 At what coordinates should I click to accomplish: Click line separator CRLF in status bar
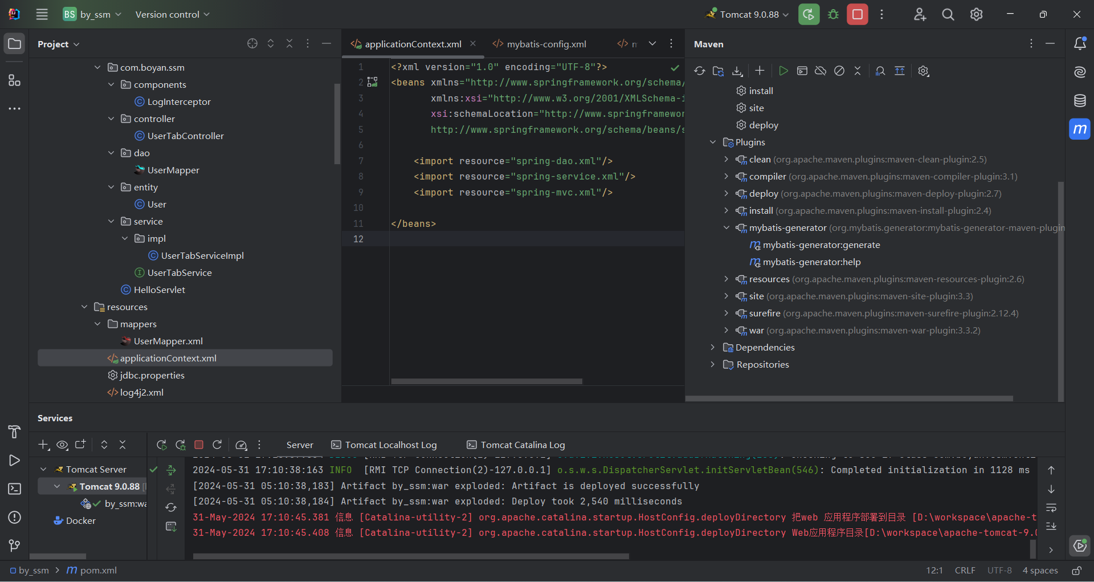965,571
